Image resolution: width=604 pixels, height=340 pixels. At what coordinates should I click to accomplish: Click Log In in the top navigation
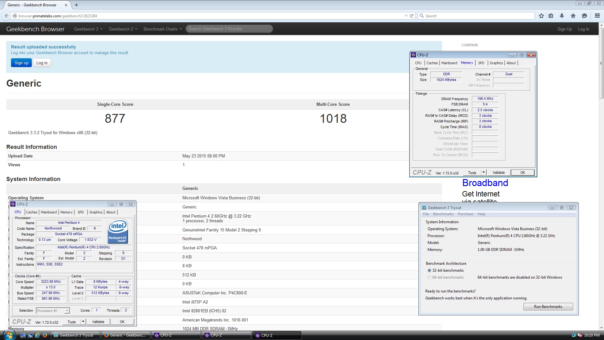pyautogui.click(x=583, y=29)
